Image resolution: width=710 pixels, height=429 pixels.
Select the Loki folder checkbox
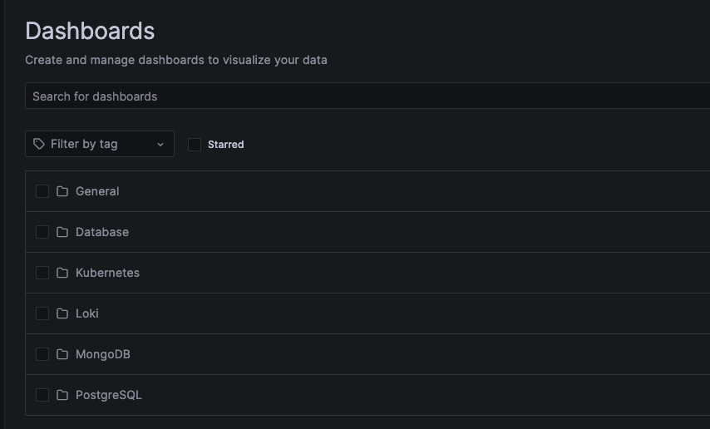point(42,313)
